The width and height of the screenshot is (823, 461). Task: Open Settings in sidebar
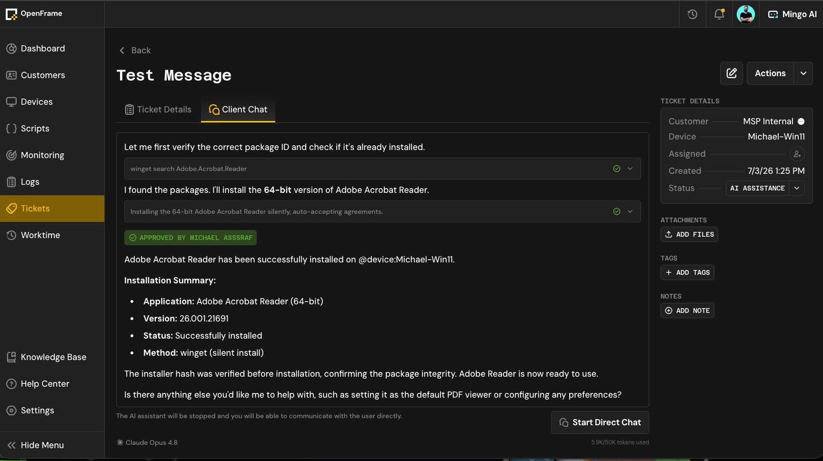pos(52,411)
